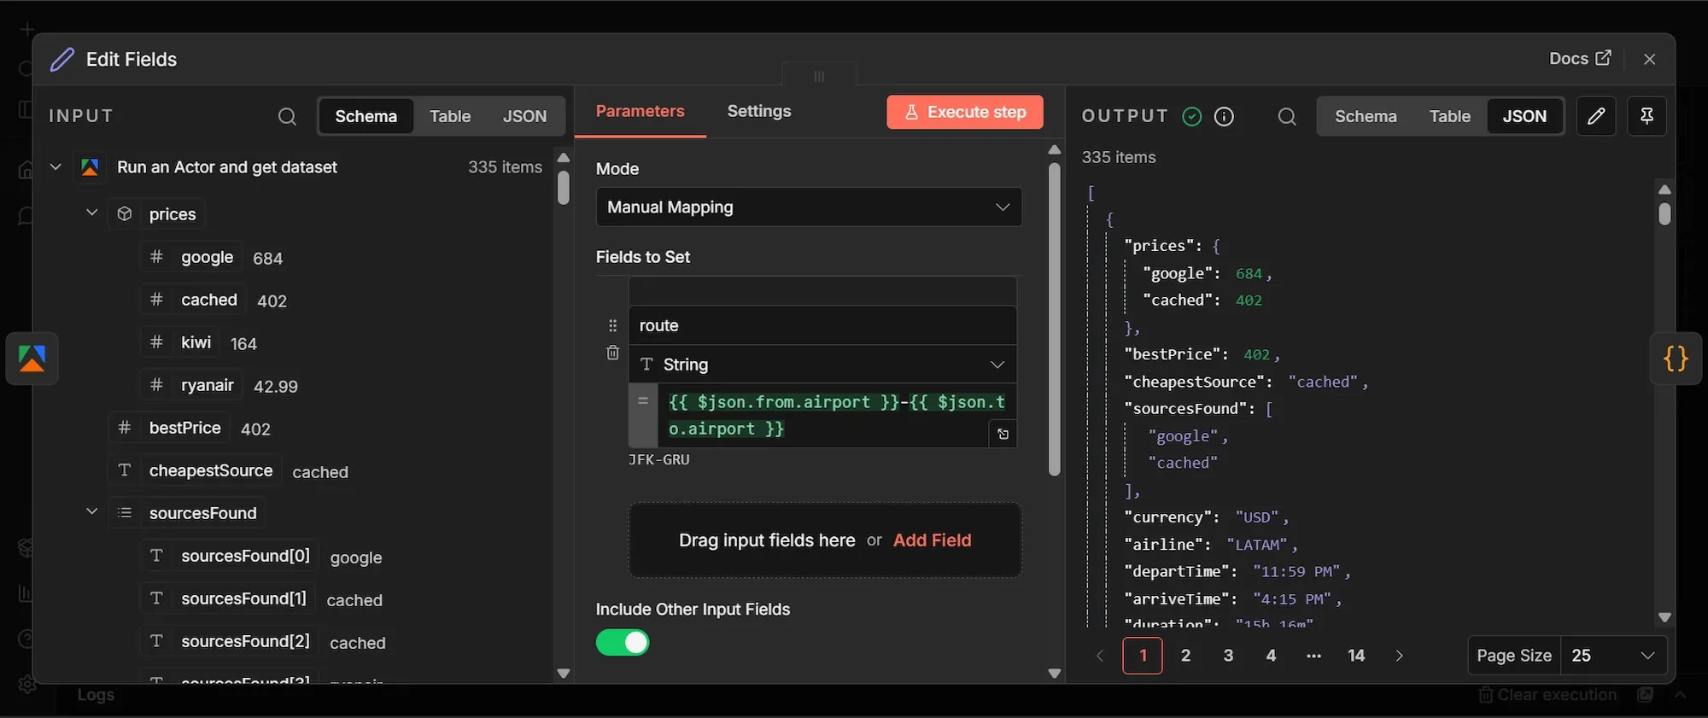This screenshot has width=1708, height=718.
Task: Collapse the prices object node
Action: pyautogui.click(x=91, y=213)
